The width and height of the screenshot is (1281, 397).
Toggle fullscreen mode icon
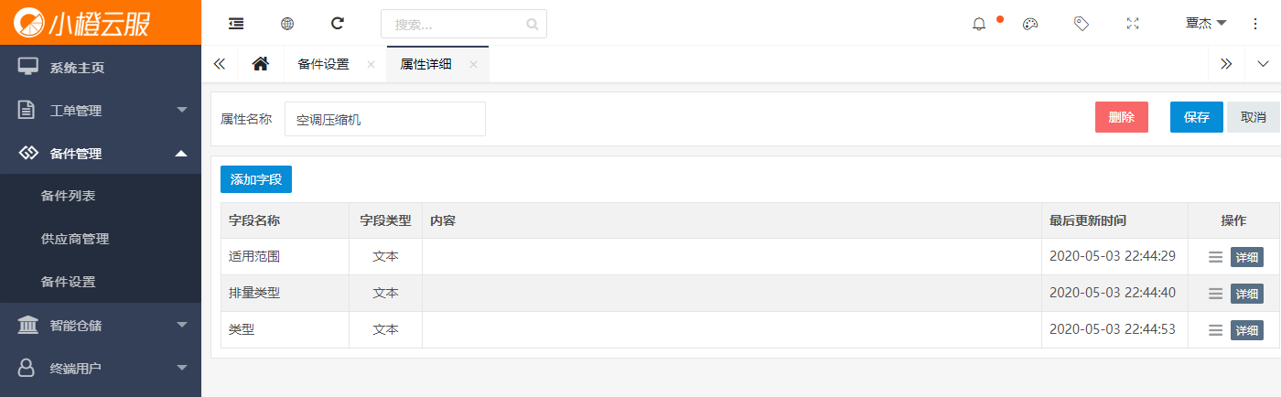tap(1133, 24)
